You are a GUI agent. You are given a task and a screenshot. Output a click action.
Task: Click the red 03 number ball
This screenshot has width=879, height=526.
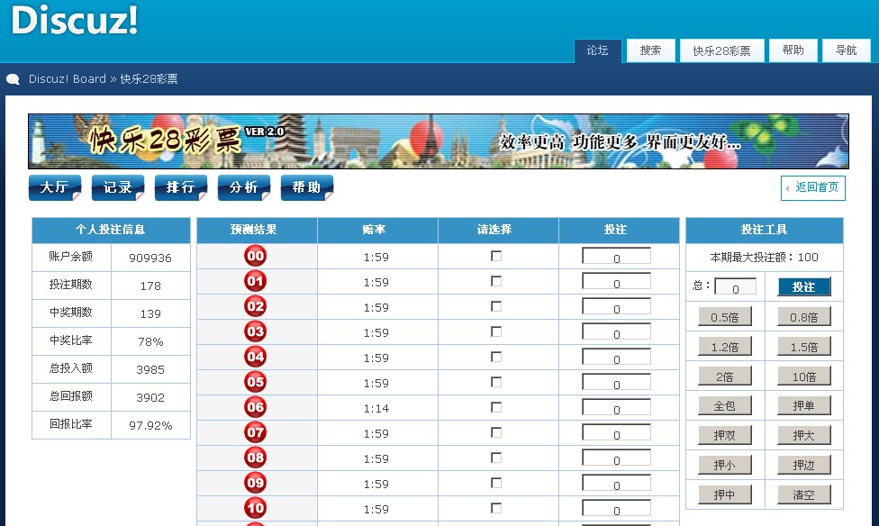tap(255, 332)
